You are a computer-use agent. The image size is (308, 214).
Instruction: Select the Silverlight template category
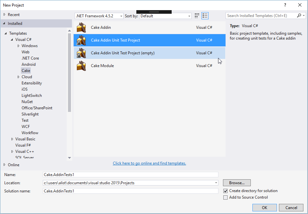30,114
